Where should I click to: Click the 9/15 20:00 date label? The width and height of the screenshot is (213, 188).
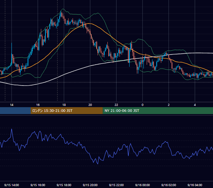(90, 185)
